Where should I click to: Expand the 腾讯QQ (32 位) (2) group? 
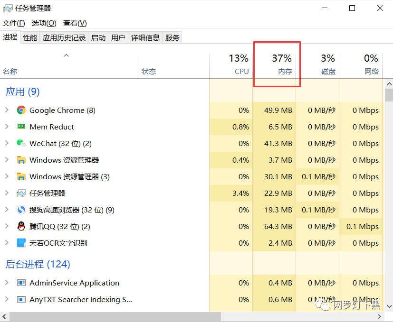pyautogui.click(x=7, y=226)
